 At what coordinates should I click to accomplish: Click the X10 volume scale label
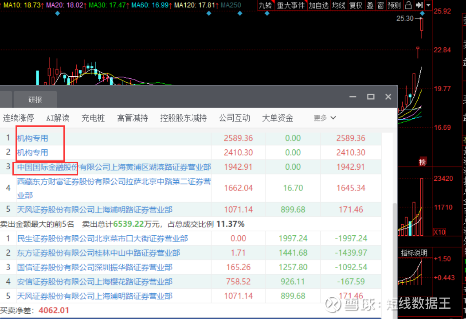439,232
